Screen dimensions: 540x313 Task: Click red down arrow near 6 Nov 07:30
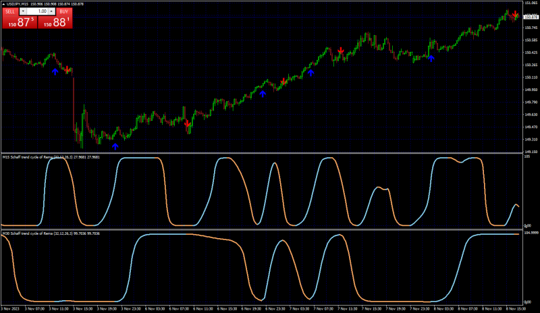pos(187,123)
